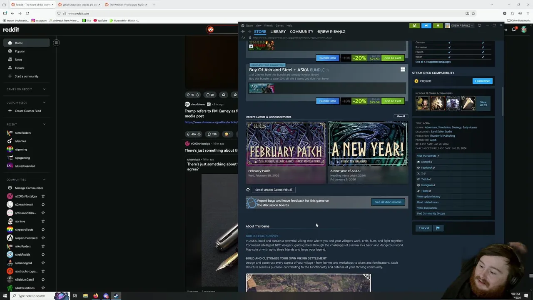Open View update history link
533x300 pixels.
[428, 197]
